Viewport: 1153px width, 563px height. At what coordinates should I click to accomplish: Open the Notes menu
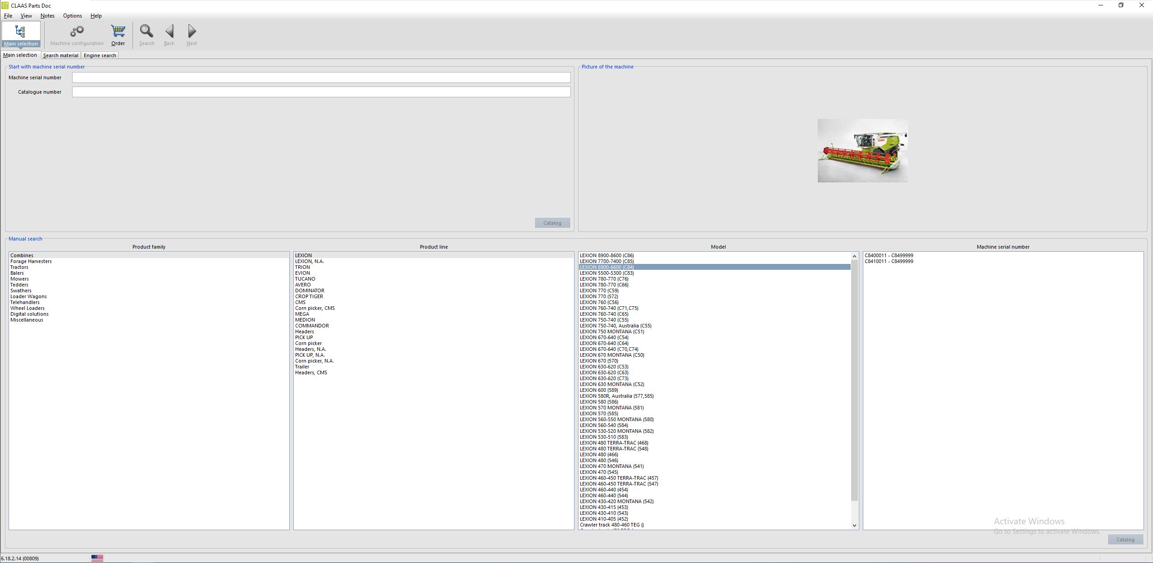pos(47,16)
